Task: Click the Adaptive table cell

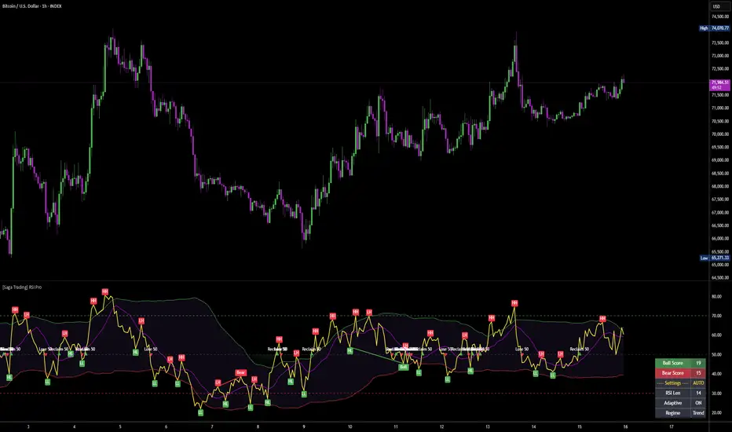Action: [x=673, y=403]
